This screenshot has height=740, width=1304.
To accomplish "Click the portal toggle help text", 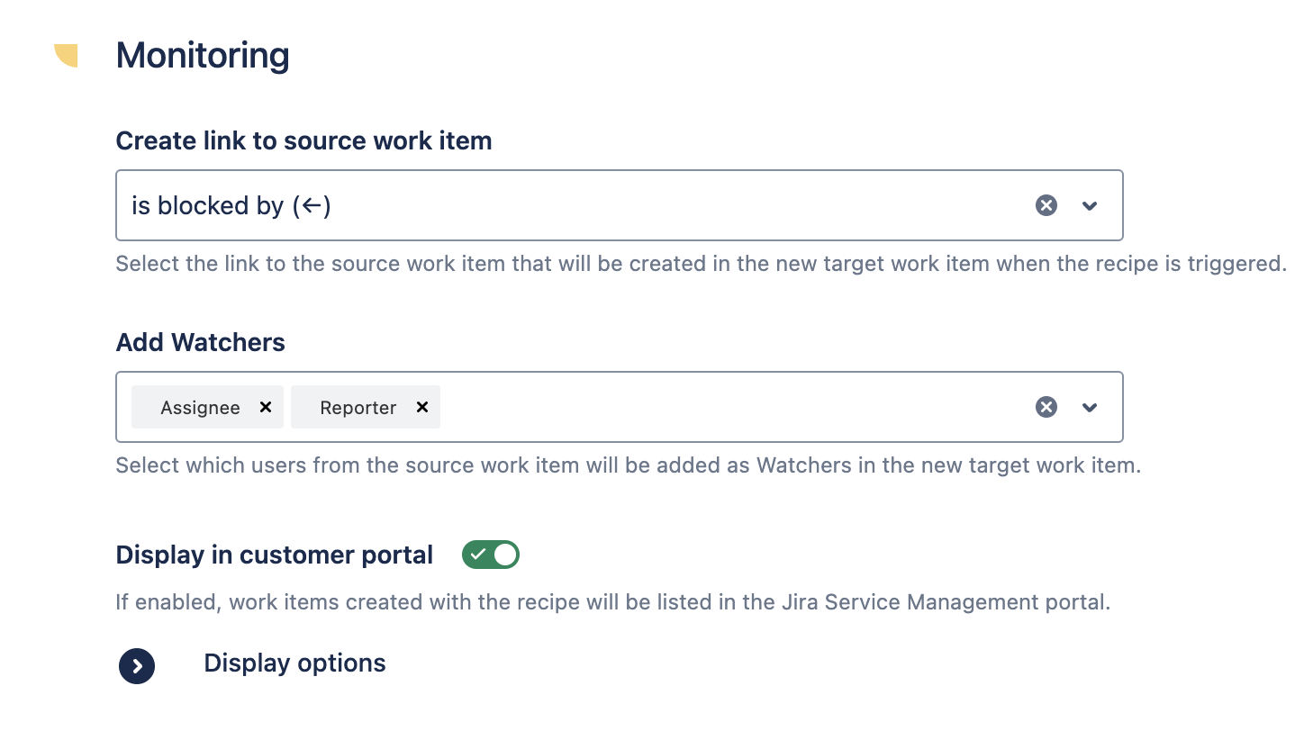I will [613, 602].
